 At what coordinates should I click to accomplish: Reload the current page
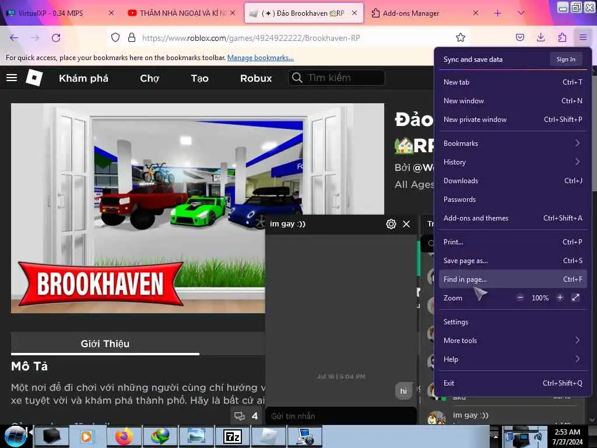[x=56, y=38]
